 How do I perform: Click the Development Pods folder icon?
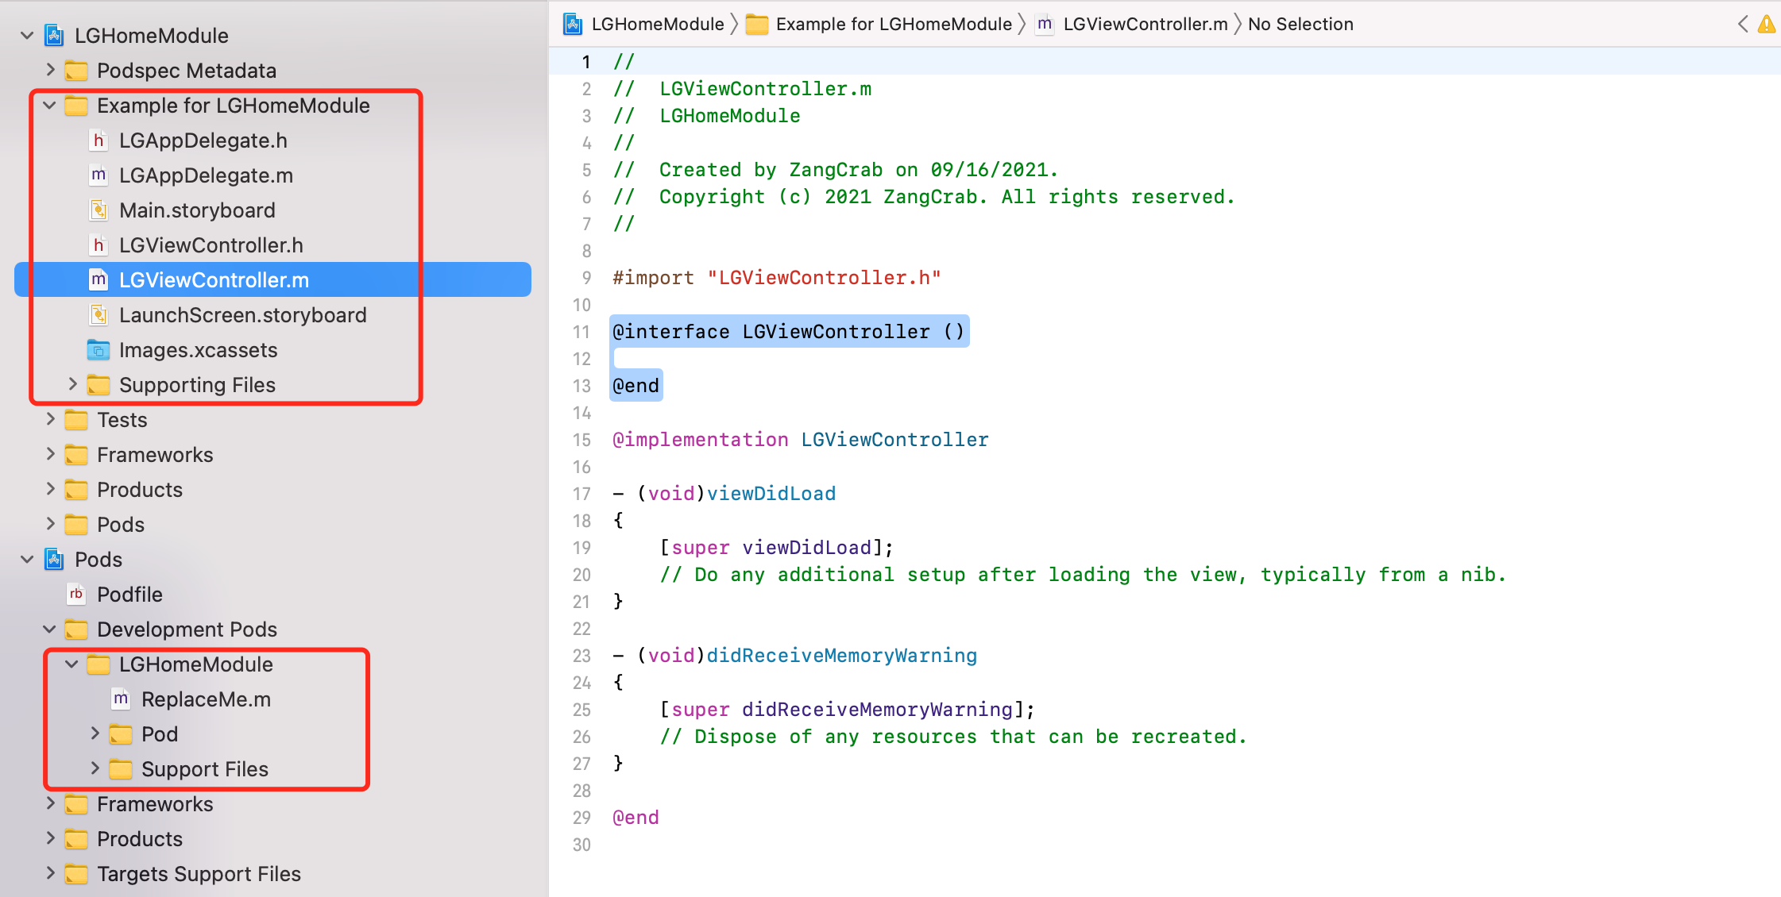76,629
